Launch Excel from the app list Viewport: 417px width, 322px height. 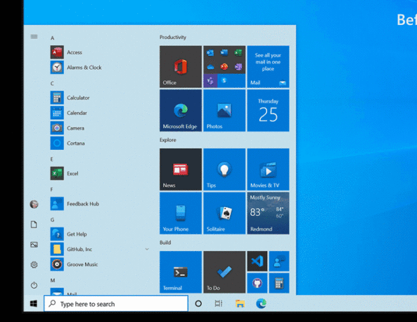[x=100, y=174]
